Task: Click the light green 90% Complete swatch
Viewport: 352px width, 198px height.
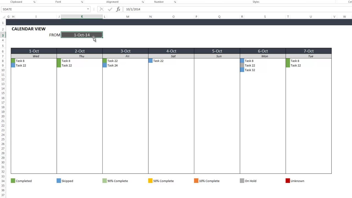Action: pyautogui.click(x=105, y=181)
